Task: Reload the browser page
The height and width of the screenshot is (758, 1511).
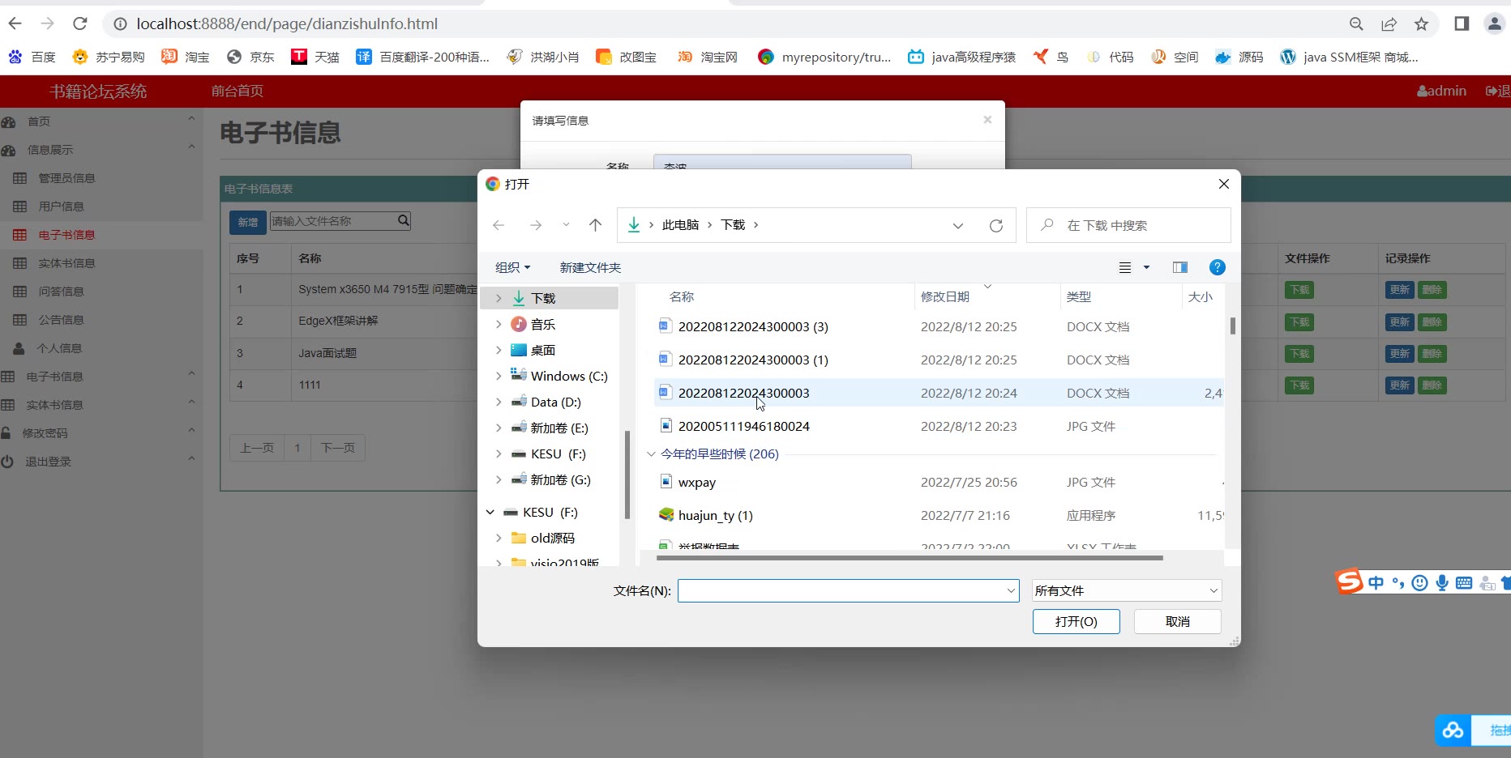Action: [x=79, y=23]
